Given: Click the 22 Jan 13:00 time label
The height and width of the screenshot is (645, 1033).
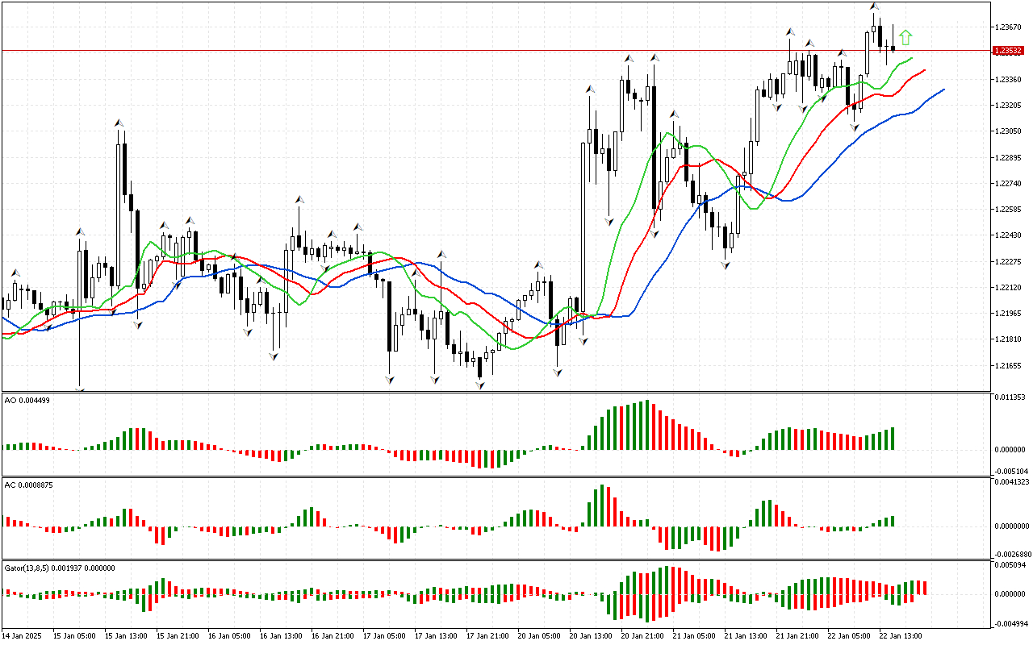Looking at the screenshot, I should click(x=901, y=635).
